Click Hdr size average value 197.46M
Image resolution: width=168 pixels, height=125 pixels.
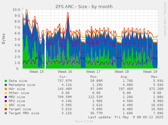pos(126,89)
